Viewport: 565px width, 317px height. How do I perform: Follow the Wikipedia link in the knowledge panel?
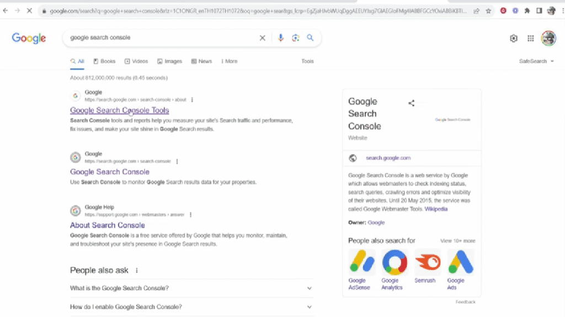436,209
